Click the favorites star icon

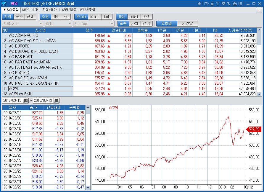199,4
